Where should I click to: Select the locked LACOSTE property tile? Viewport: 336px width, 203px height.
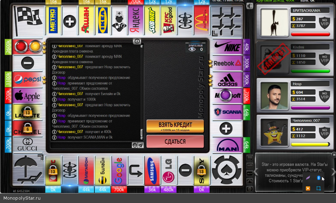pos(27,112)
